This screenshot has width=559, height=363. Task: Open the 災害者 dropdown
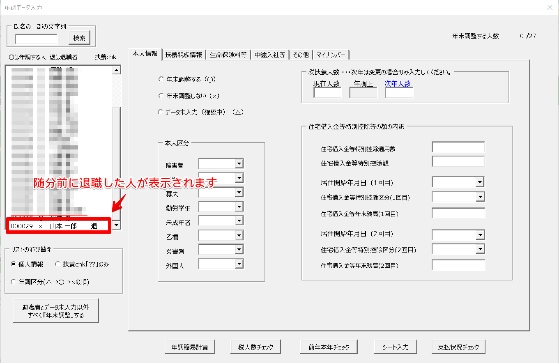click(x=239, y=250)
